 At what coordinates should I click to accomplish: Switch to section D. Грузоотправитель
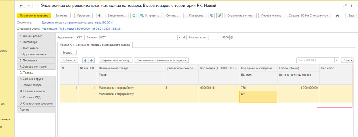pos(36,54)
